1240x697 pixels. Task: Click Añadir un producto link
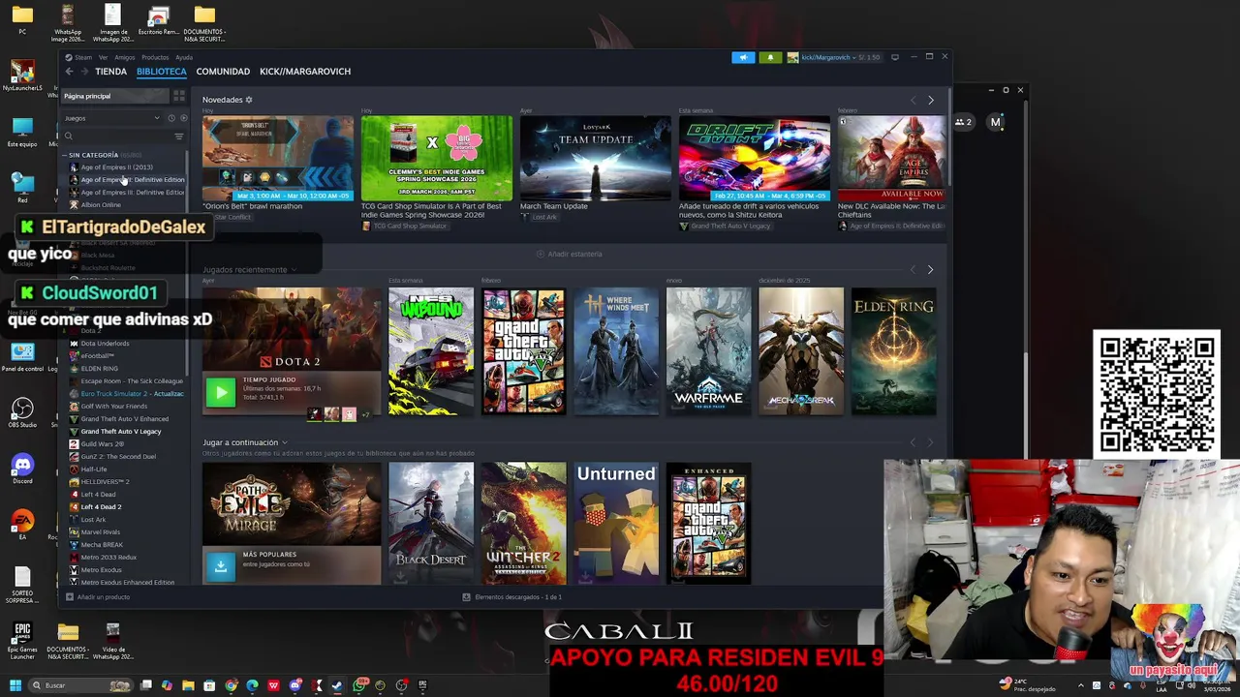(x=104, y=597)
